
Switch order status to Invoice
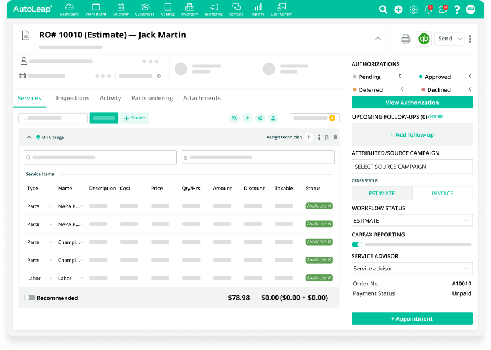pos(442,194)
